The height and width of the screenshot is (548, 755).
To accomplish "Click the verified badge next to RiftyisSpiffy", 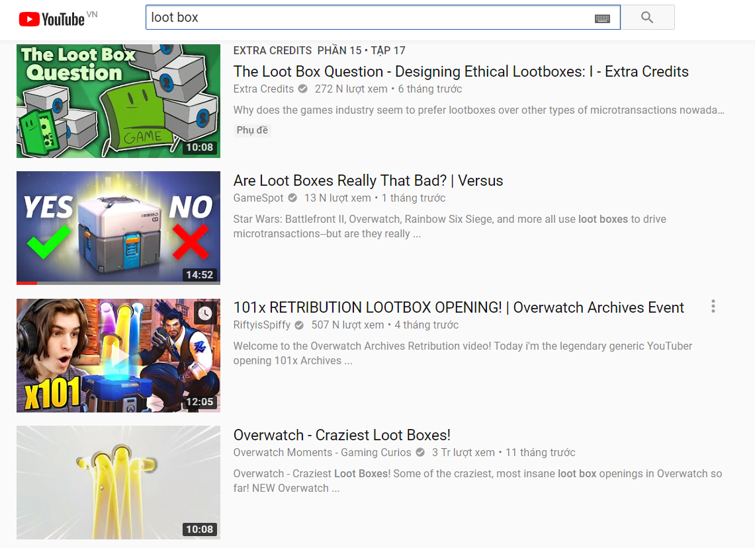I will 299,325.
